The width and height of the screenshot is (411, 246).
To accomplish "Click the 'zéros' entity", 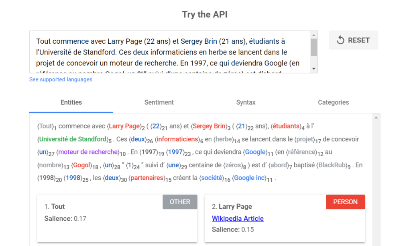I will (233, 165).
